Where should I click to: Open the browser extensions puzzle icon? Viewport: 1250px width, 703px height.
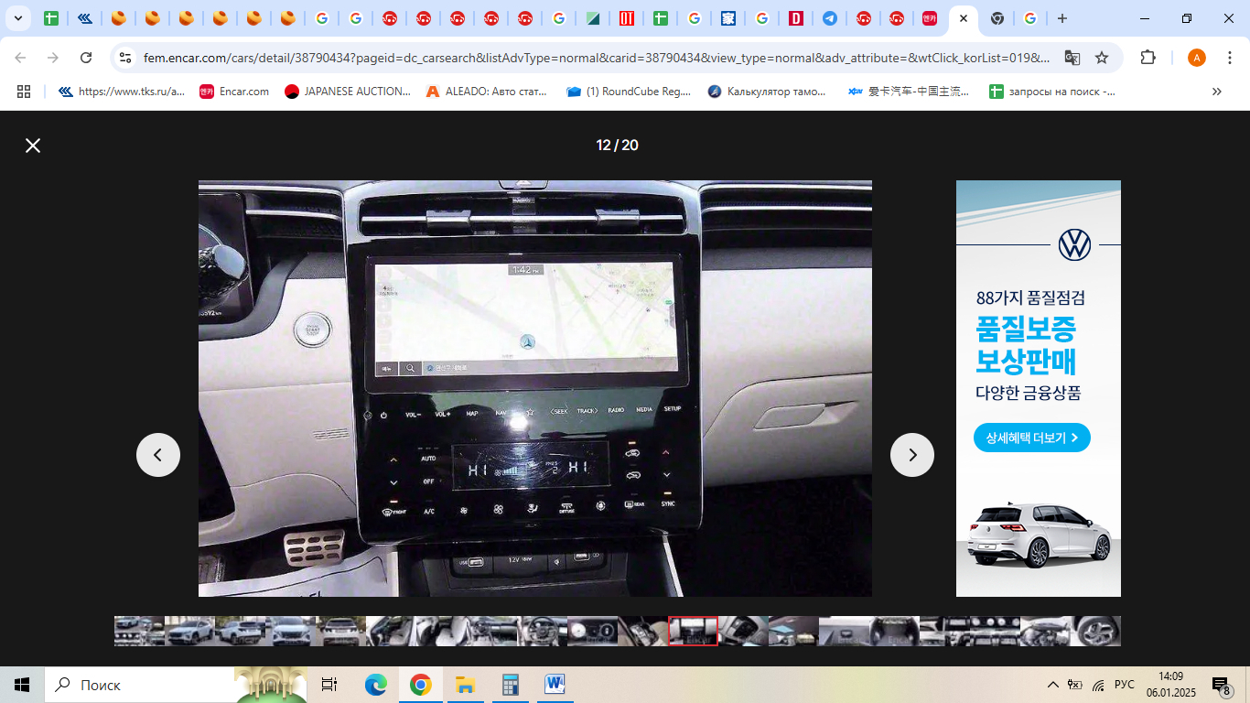pos(1148,58)
